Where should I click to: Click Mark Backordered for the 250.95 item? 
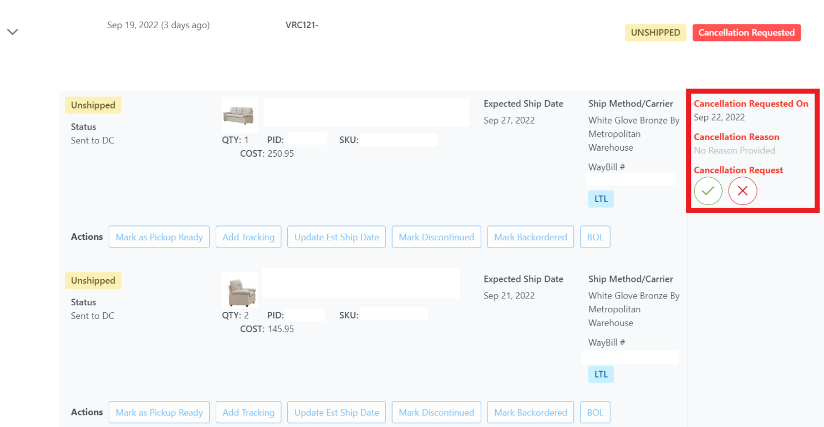click(531, 237)
